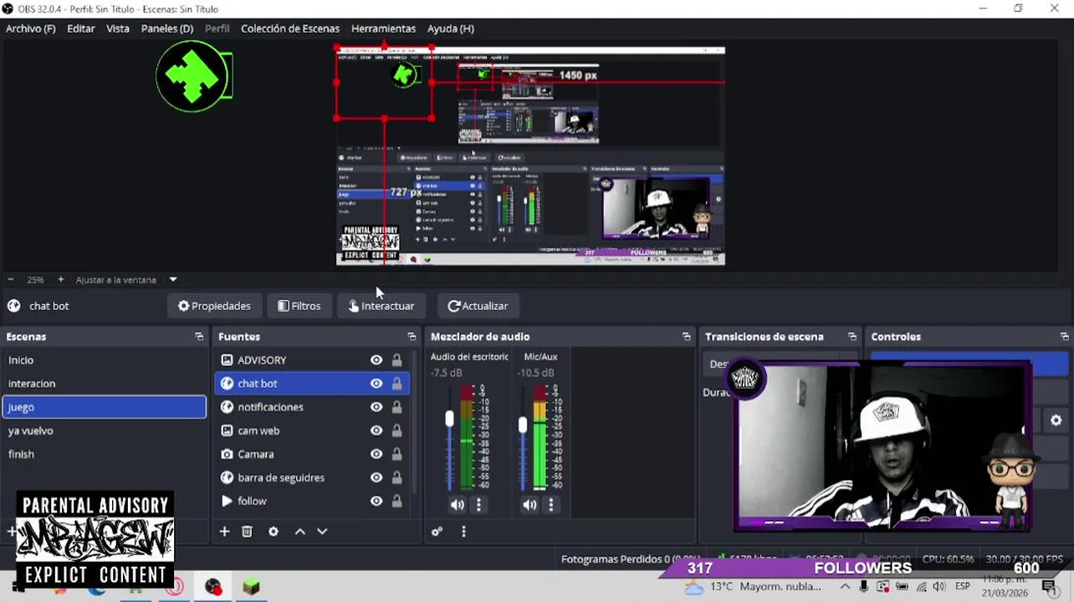The height and width of the screenshot is (602, 1074).
Task: Open source properties gear in Fuentes toolbar
Action: pyautogui.click(x=273, y=531)
